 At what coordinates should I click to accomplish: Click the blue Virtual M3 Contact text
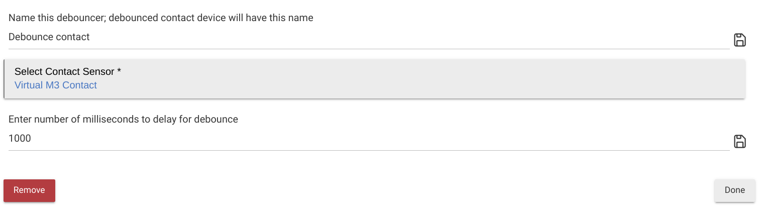click(x=56, y=85)
